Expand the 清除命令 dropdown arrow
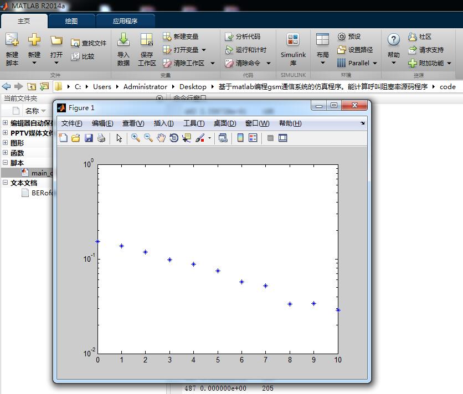The image size is (463, 394). [x=269, y=63]
